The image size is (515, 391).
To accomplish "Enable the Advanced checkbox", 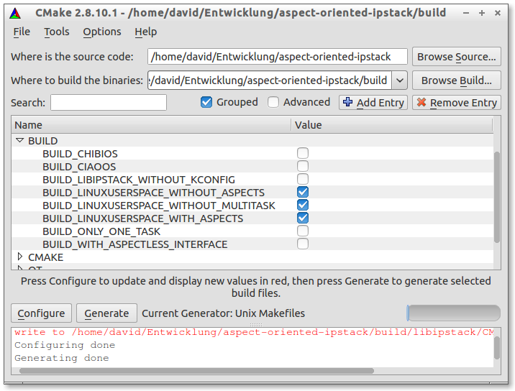I will click(273, 102).
